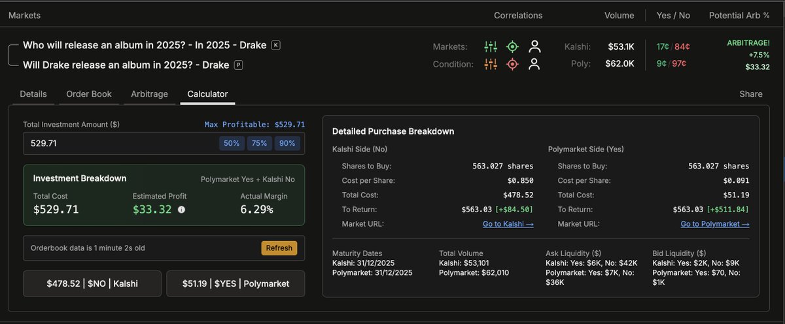Click the green target icon in Markets row
The width and height of the screenshot is (785, 324).
click(x=513, y=46)
